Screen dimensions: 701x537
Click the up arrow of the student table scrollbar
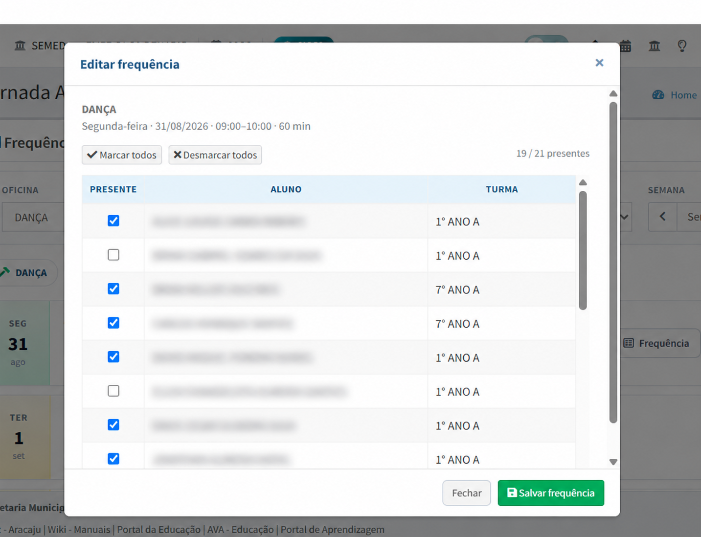pyautogui.click(x=583, y=182)
